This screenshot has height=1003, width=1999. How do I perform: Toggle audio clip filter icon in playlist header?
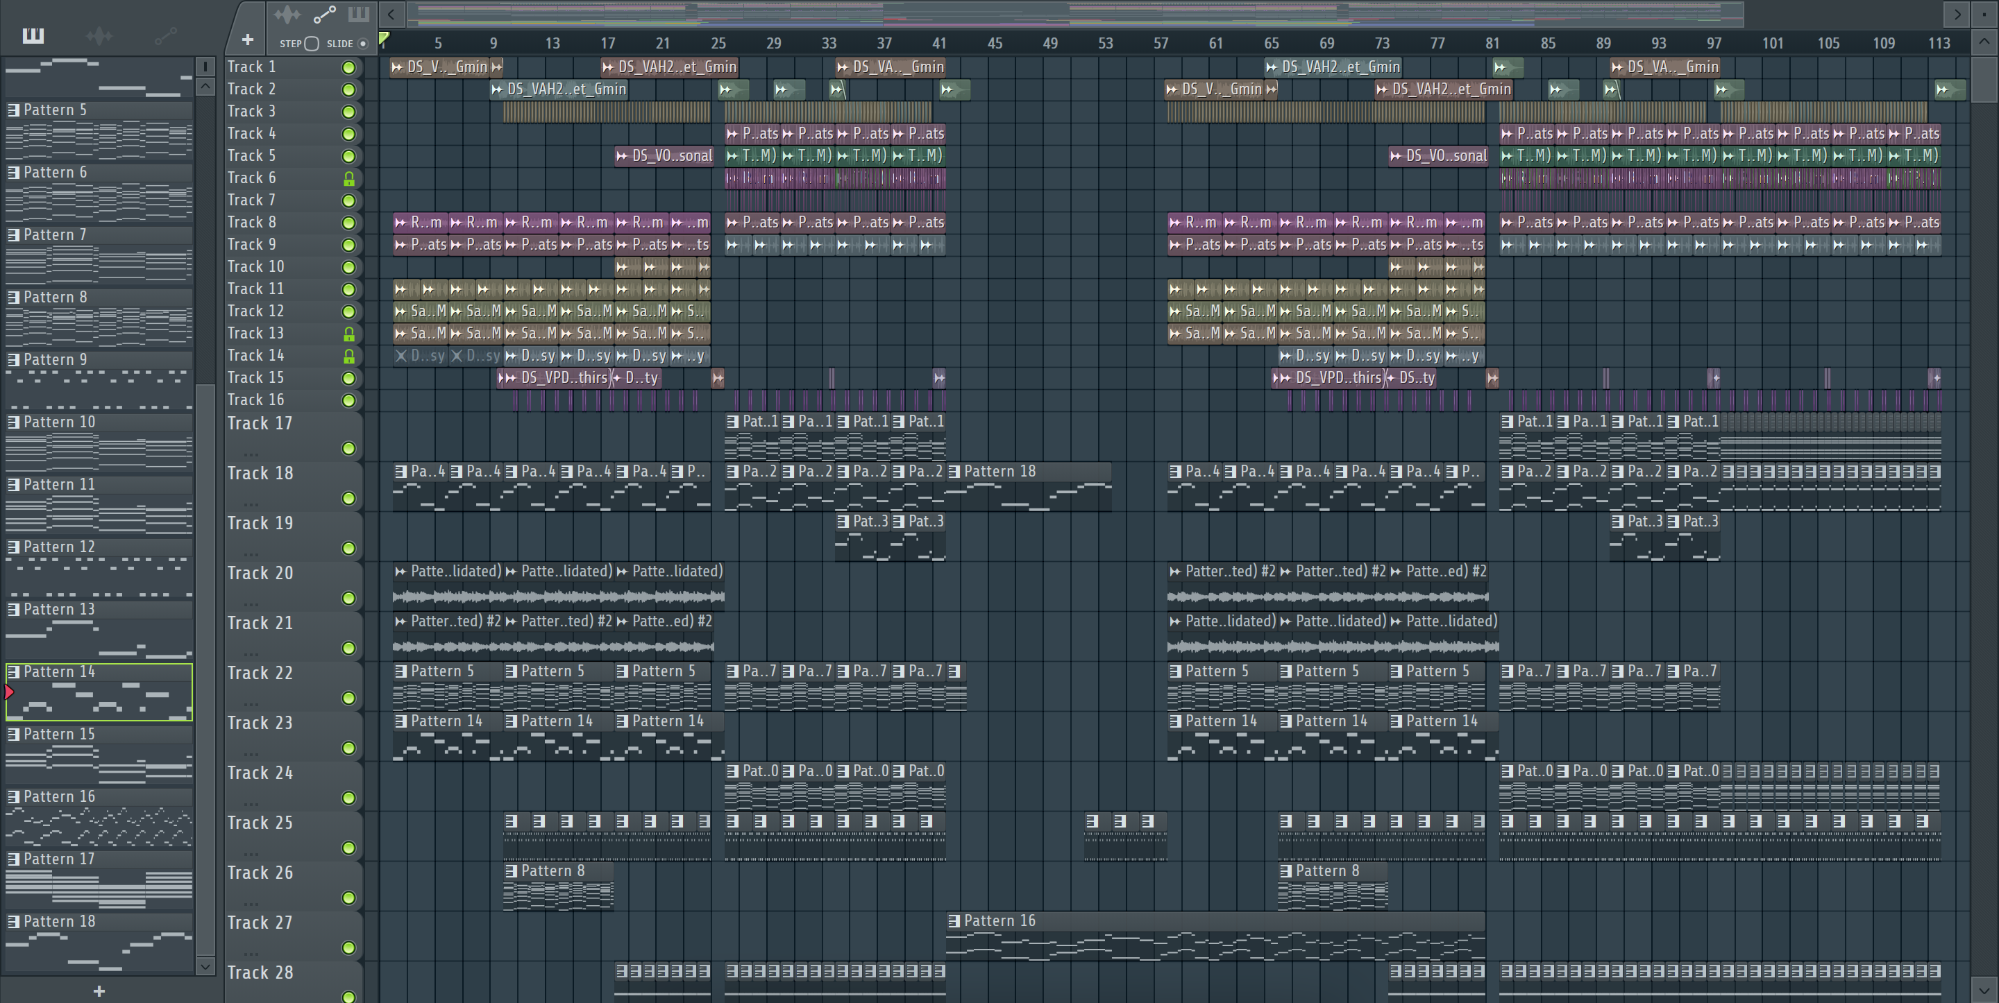tap(287, 14)
